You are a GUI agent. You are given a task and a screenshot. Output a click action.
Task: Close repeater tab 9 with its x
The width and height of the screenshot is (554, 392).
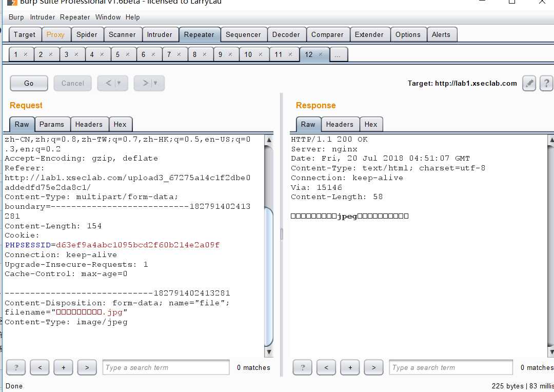(x=230, y=54)
